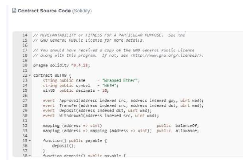
Task: Collapse the contract WETH9 fold arrow on line 22
Action: (x=30, y=75)
